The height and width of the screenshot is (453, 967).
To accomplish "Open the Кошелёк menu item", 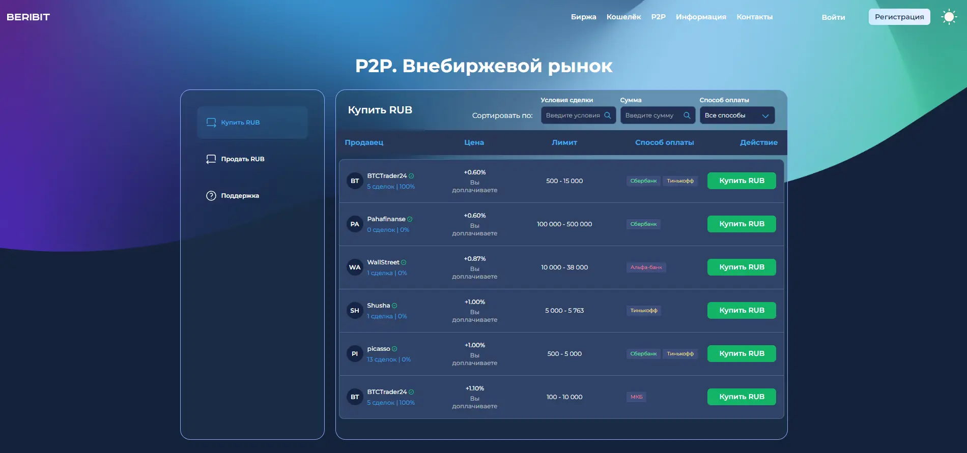I will click(623, 17).
